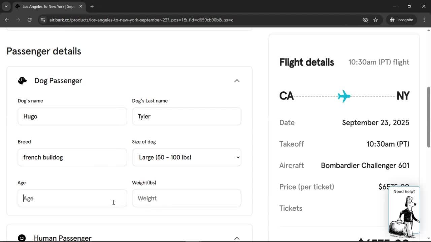
Task: Open the Chrome three-dot menu
Action: click(424, 20)
